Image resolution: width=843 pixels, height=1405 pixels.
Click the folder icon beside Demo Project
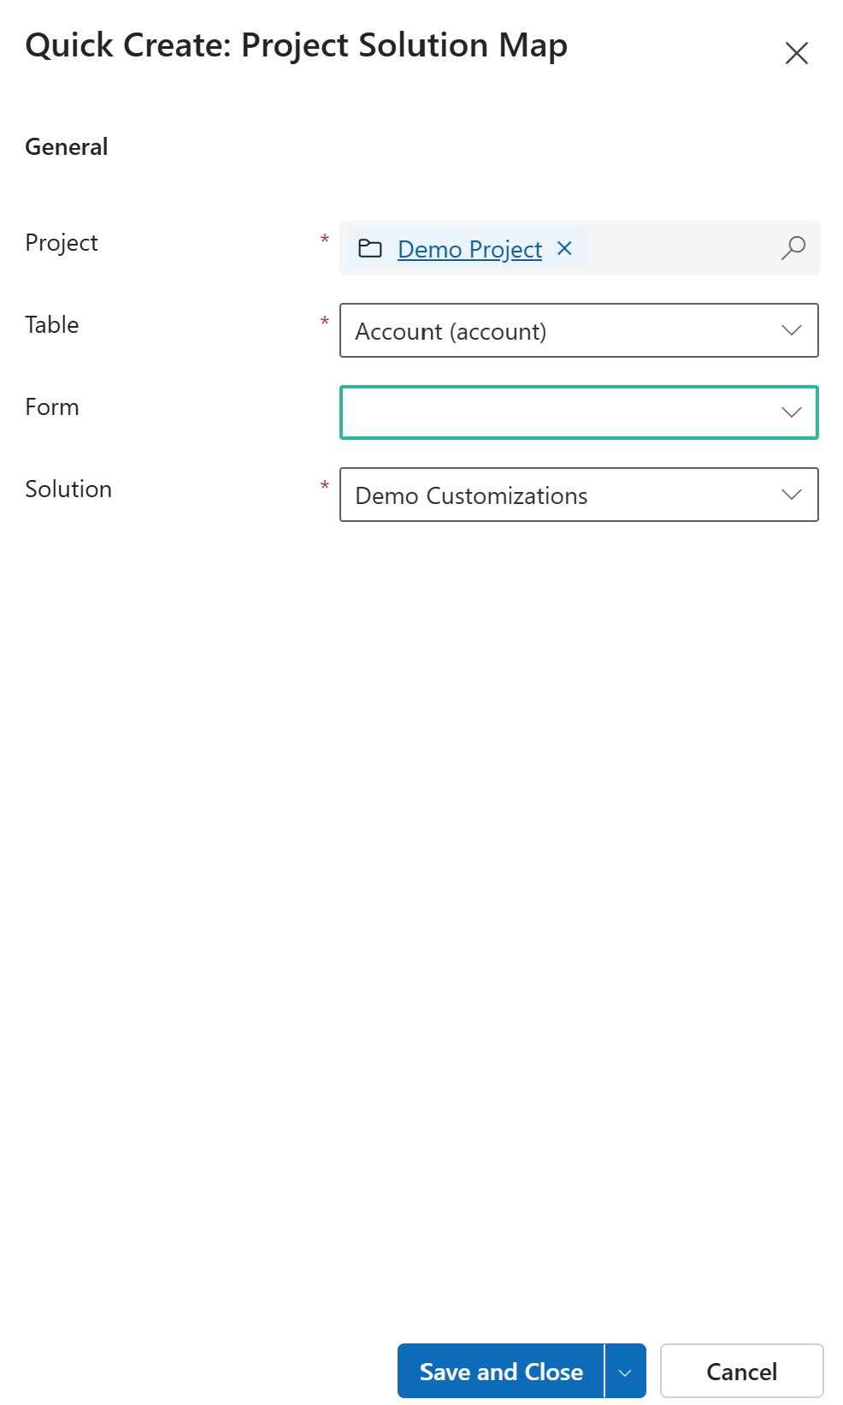(x=369, y=249)
